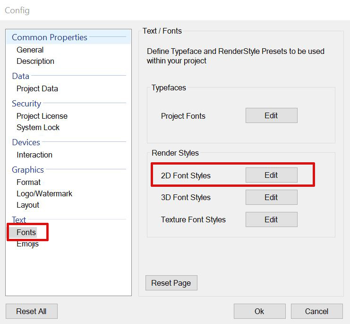Select Description in the sidebar
This screenshot has width=350, height=324.
[x=35, y=61]
